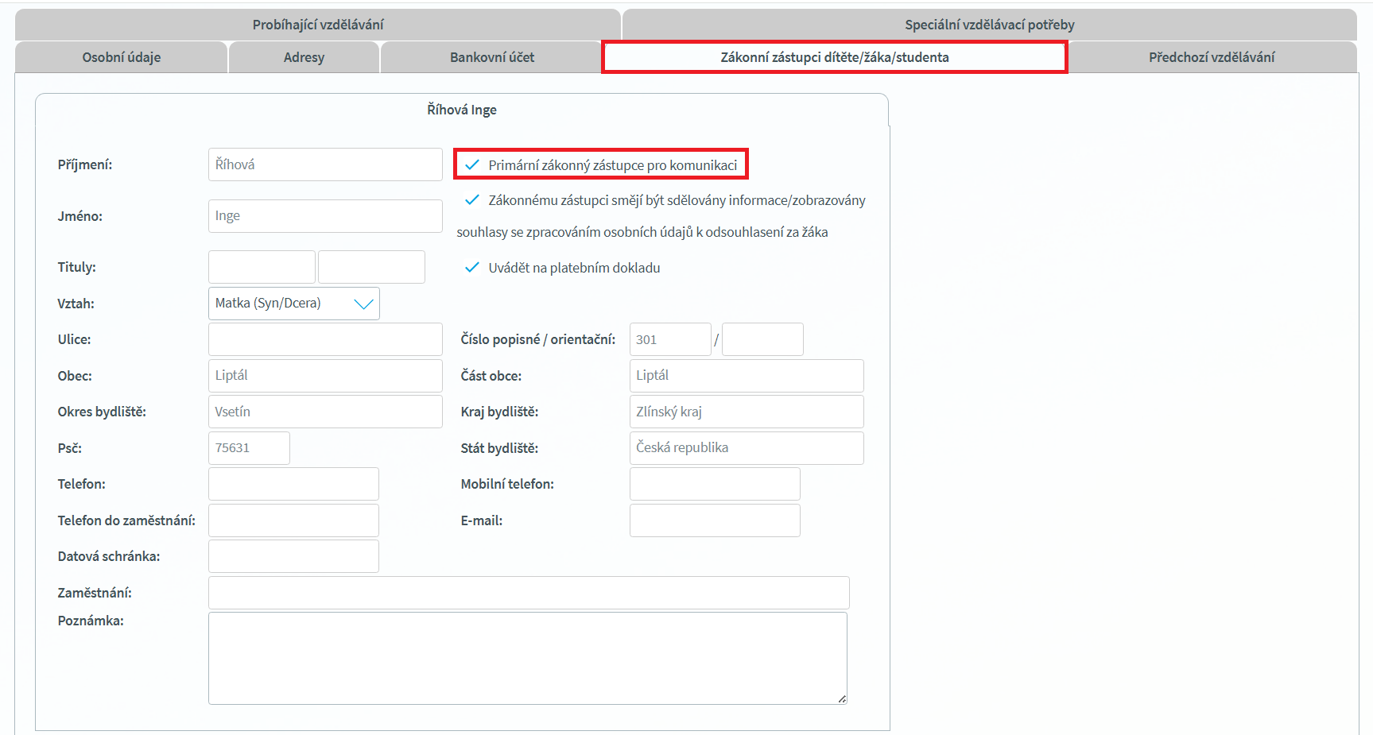Click the Mobilní telefon field
The height and width of the screenshot is (735, 1373).
point(714,484)
